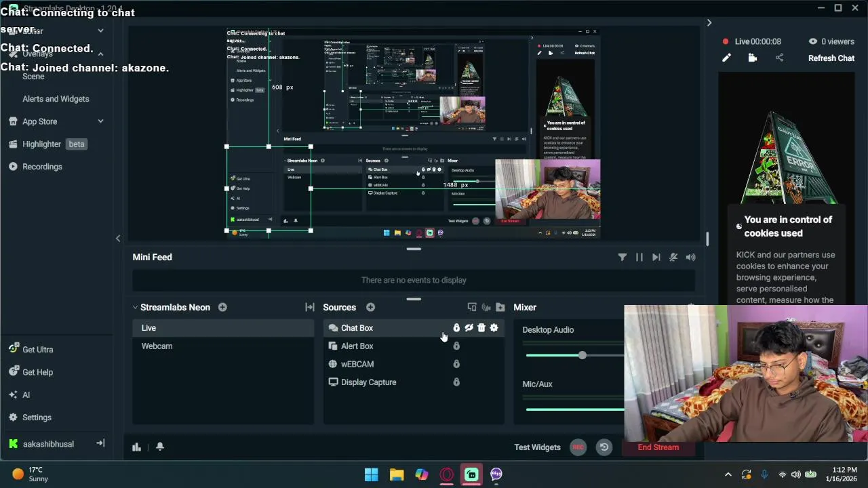
Task: Select the Display Capture source
Action: click(414, 382)
